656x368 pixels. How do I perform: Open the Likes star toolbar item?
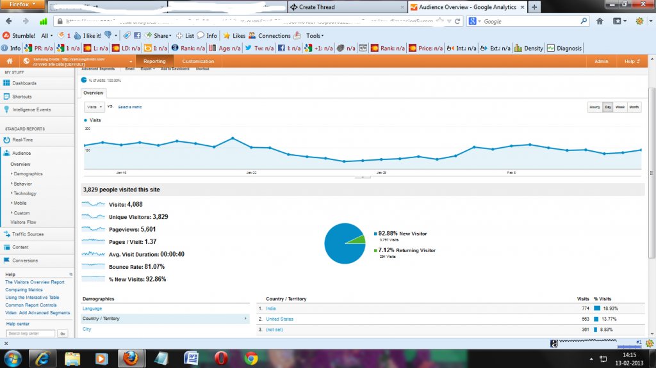tap(234, 36)
